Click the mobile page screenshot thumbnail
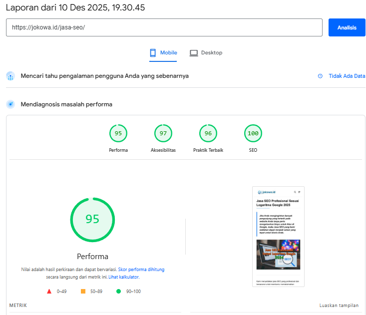The image size is (366, 315). point(278,236)
